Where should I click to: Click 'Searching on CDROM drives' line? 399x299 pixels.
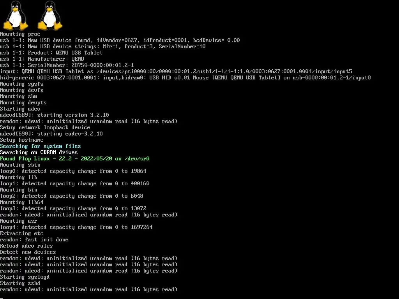tap(39, 152)
